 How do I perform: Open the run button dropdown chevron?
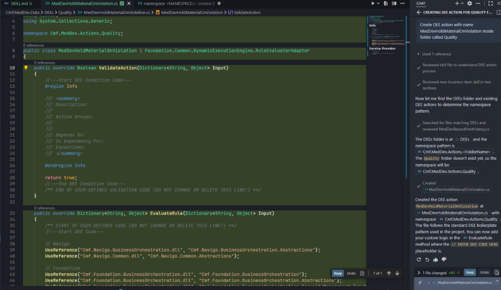coord(378,3)
